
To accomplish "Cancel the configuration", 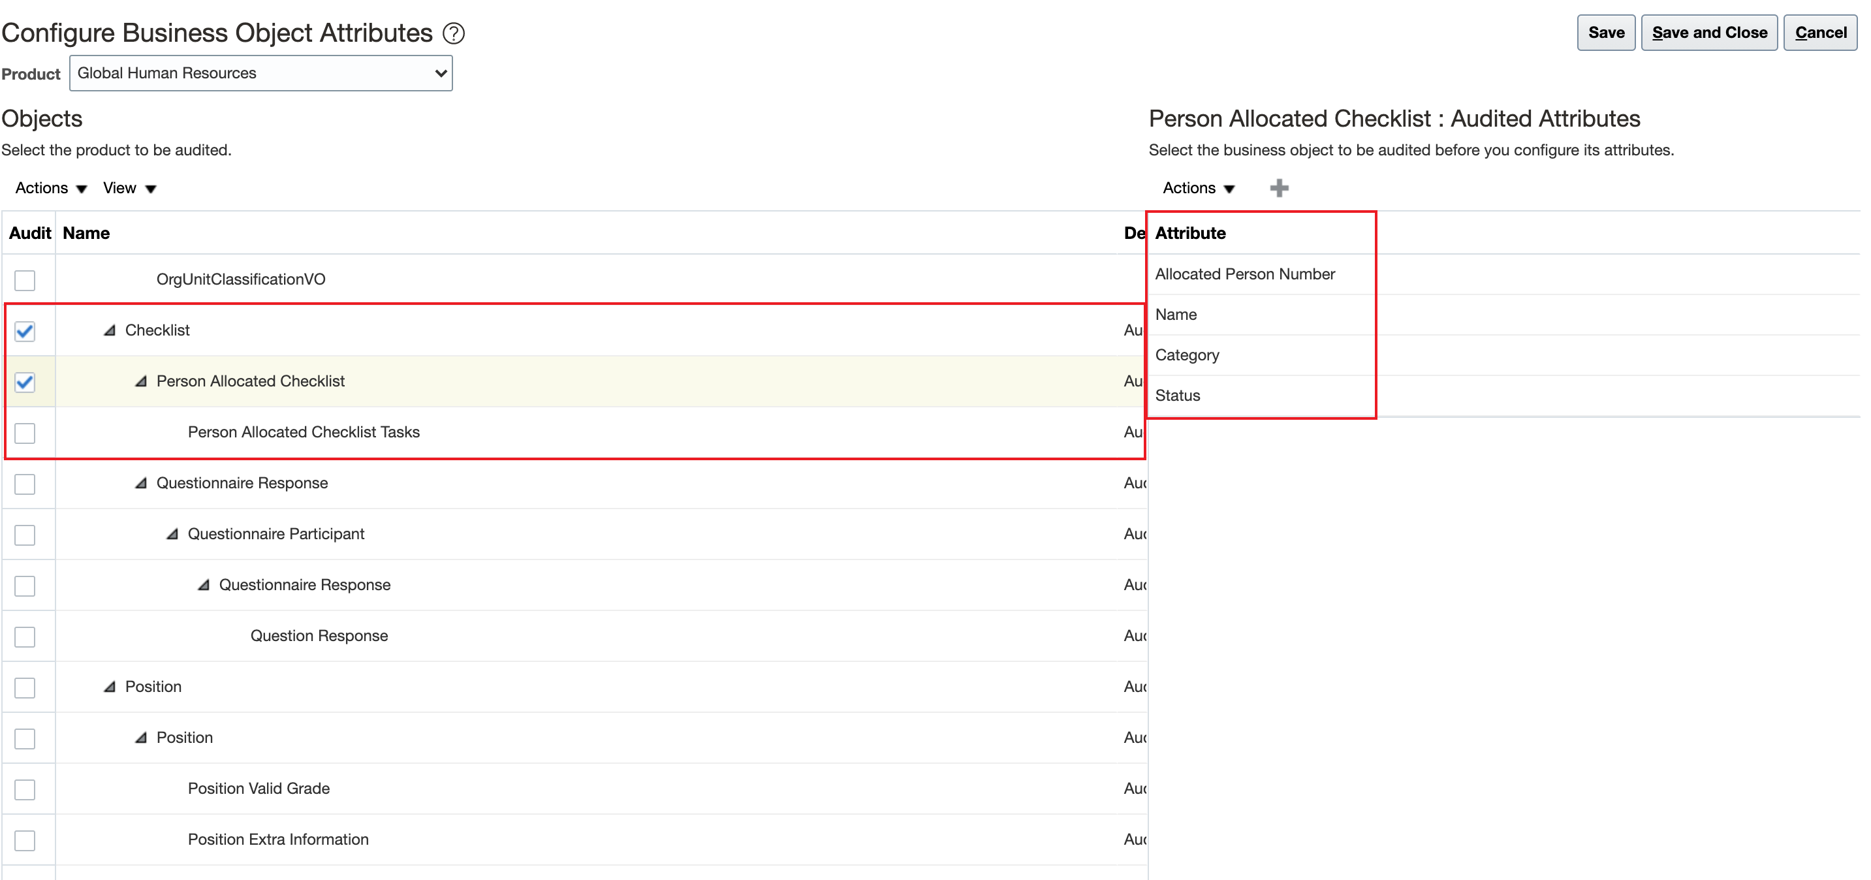I will point(1819,33).
